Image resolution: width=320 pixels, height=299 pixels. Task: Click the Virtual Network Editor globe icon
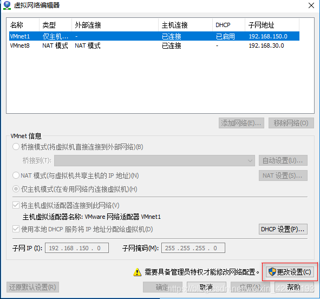[x=7, y=5]
